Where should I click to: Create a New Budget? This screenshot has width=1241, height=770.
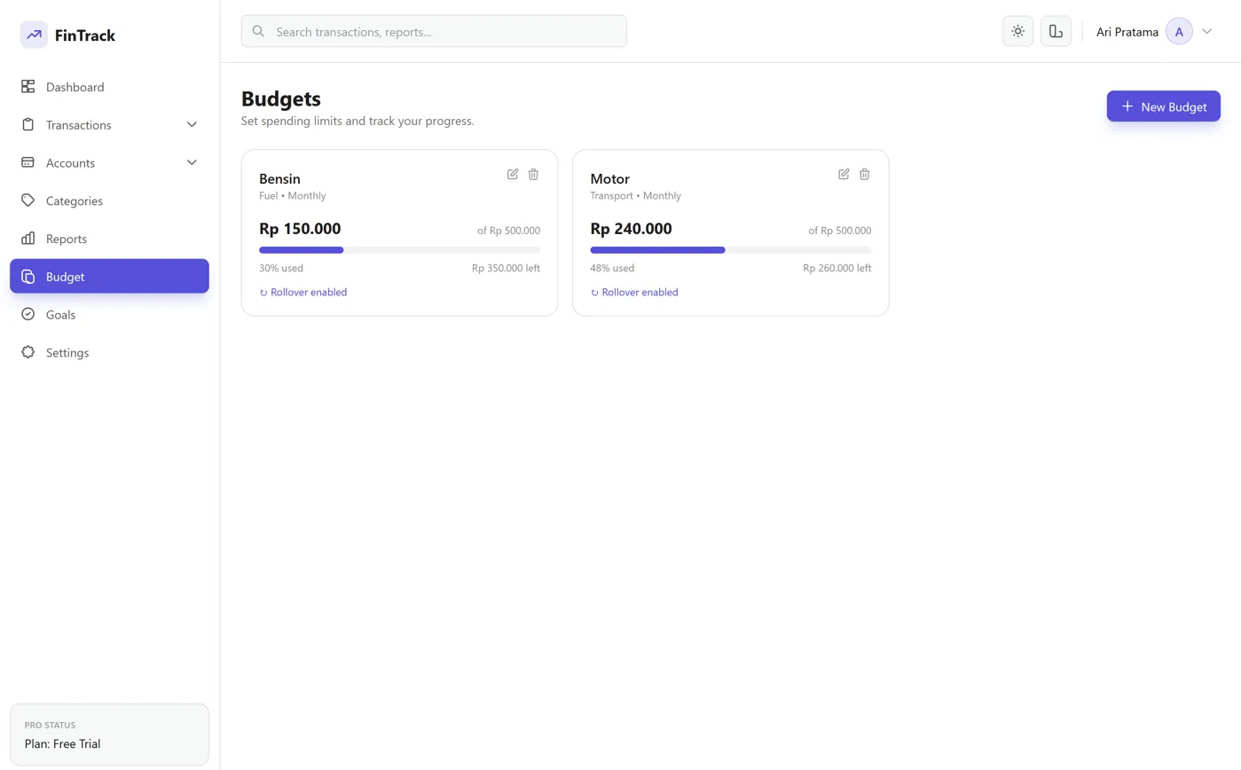tap(1163, 106)
